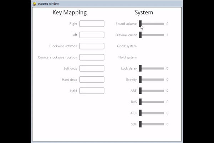
Task: Click the SDF slider handle
Action: tap(140, 124)
